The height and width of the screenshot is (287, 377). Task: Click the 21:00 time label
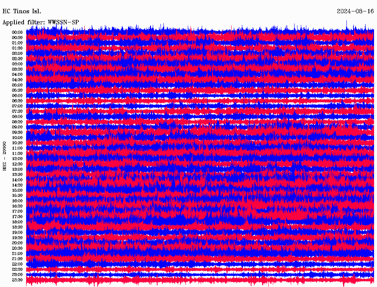coord(17,254)
